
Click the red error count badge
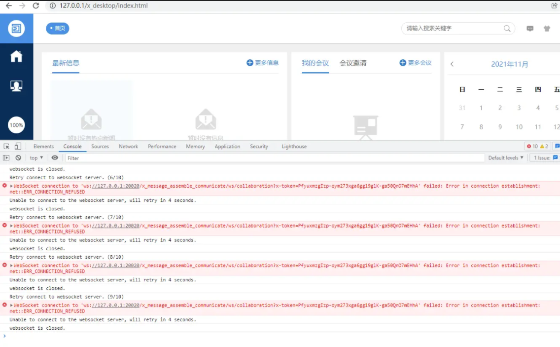pos(532,146)
